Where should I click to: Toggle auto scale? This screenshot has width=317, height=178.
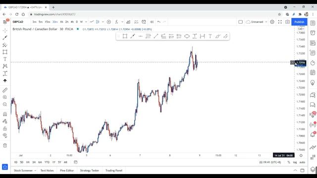302,162
